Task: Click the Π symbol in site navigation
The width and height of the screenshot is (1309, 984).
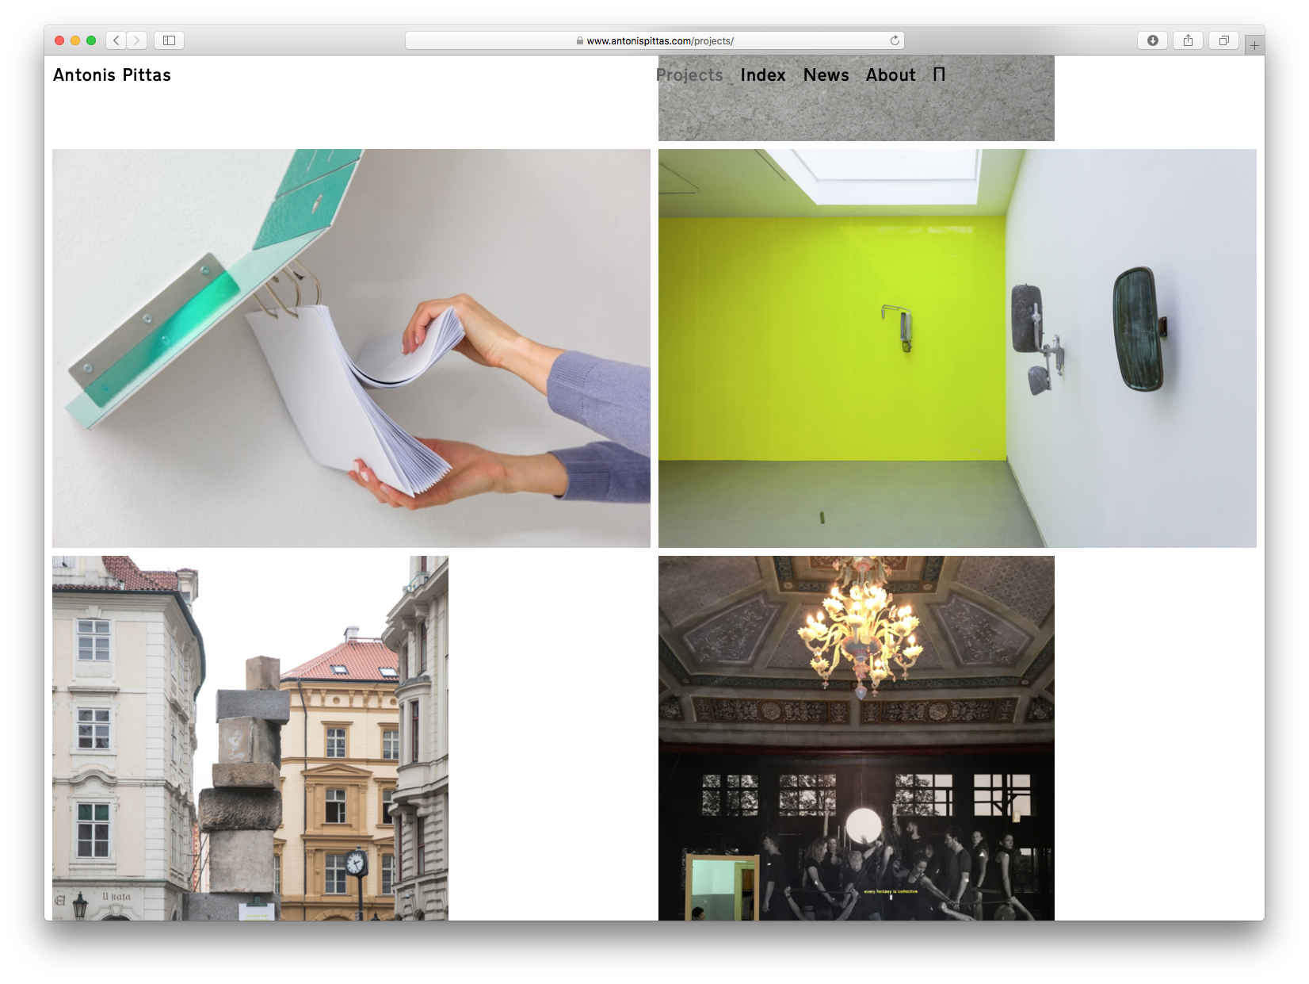Action: 939,75
